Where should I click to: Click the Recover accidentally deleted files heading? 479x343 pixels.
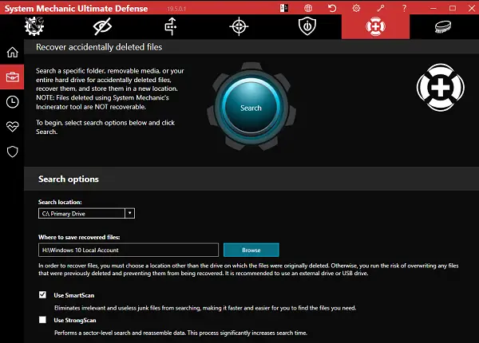click(99, 47)
